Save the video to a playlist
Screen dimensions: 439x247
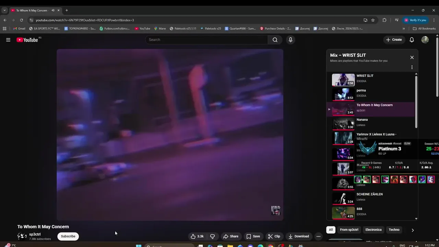click(253, 236)
